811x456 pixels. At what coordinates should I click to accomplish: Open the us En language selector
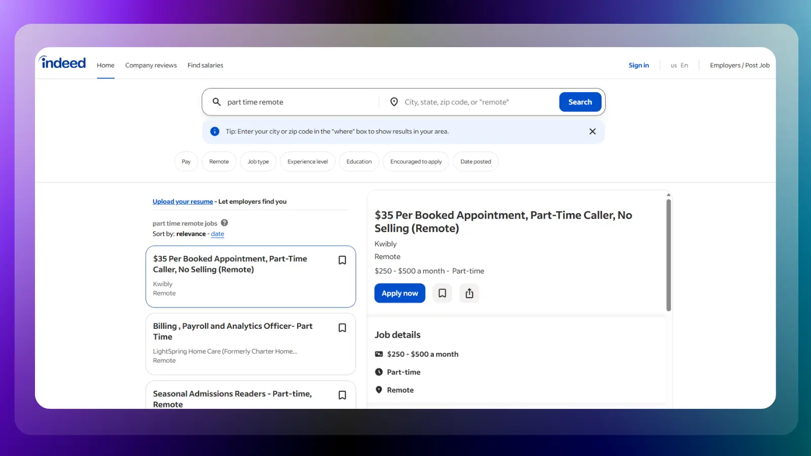(679, 65)
